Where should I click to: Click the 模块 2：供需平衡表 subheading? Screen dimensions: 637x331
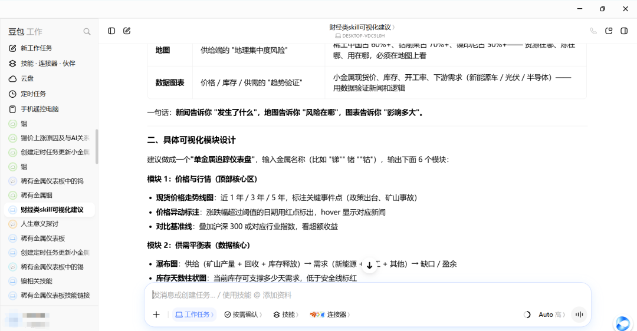tap(199, 246)
